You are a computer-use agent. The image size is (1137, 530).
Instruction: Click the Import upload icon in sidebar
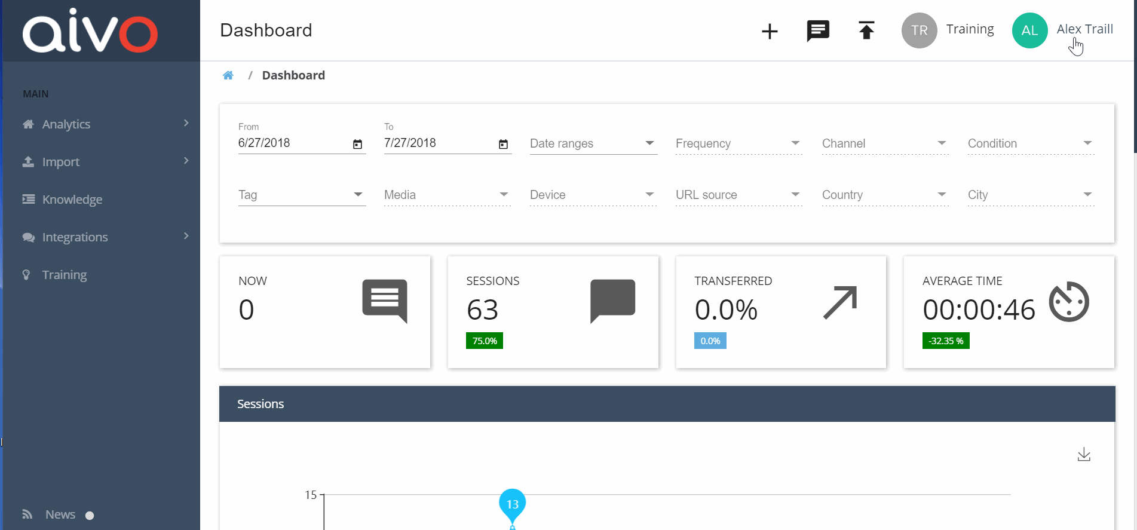[28, 162]
